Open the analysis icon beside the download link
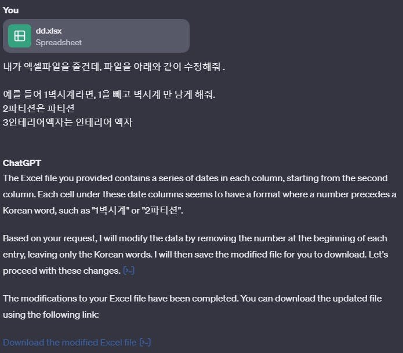The image size is (403, 353). (145, 342)
